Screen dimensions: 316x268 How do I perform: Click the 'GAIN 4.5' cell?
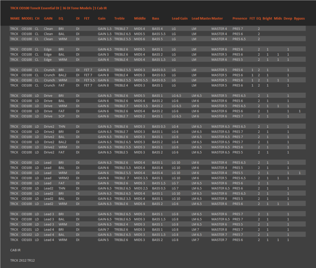click(x=105, y=49)
